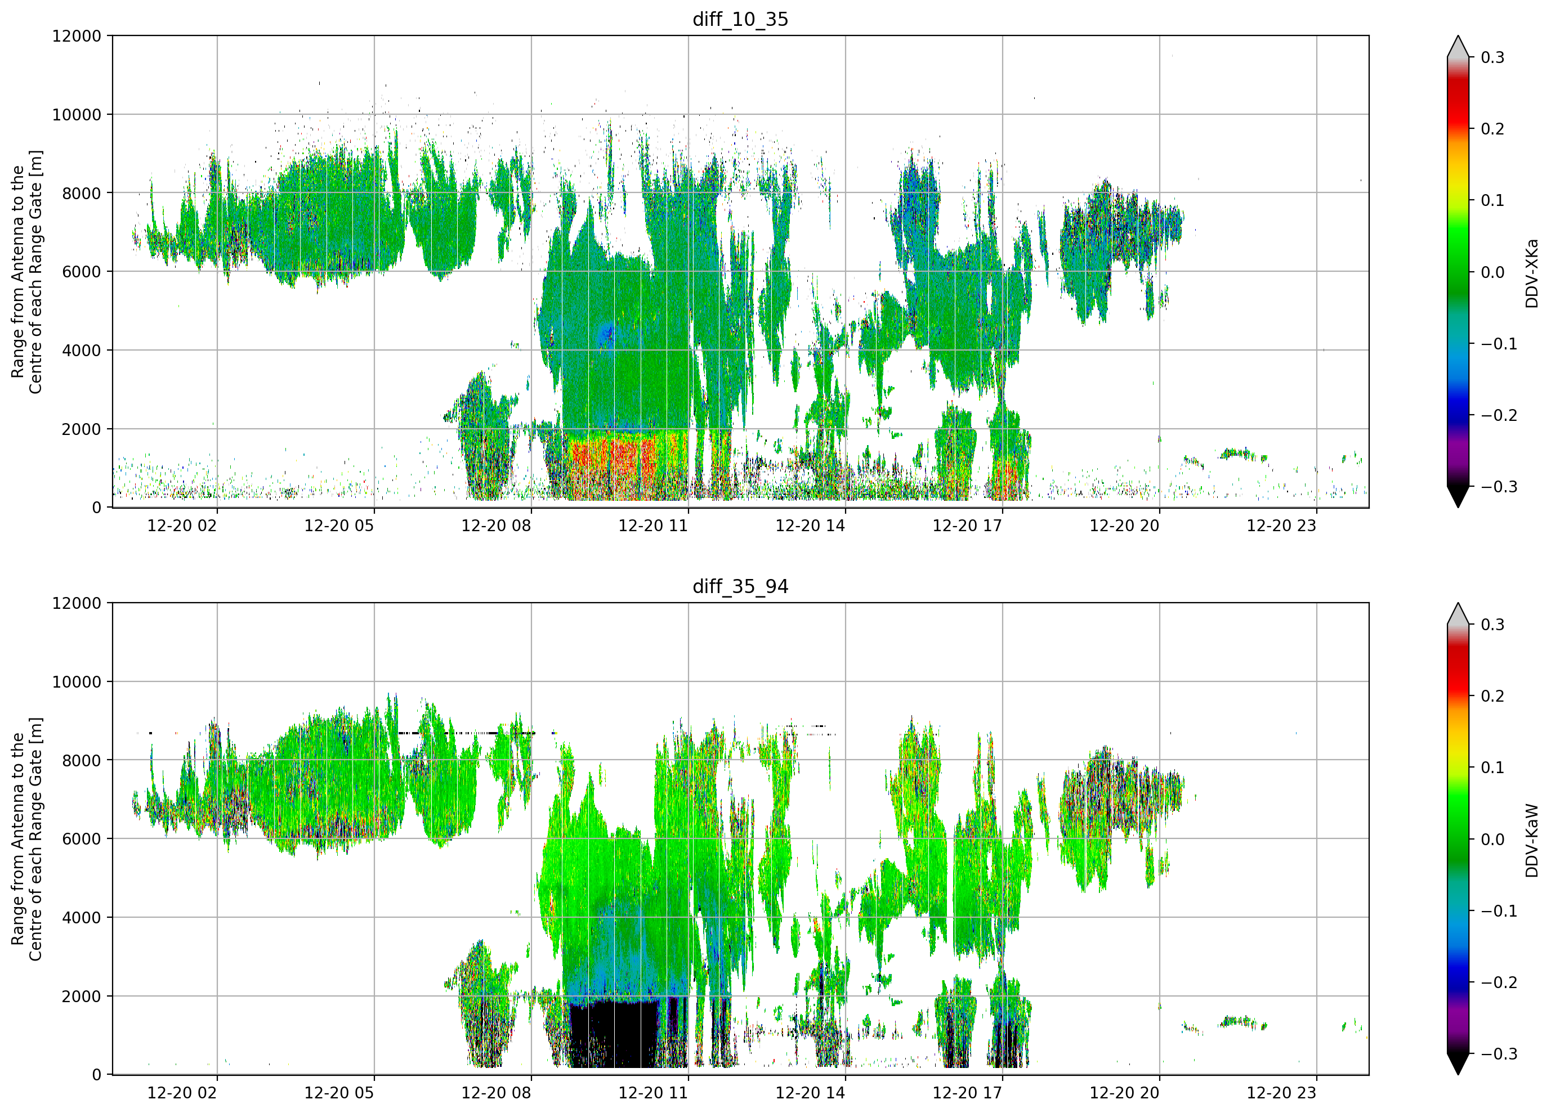This screenshot has width=1551, height=1113.
Task: Click the 0.3 tick on bottom colorbar
Action: pyautogui.click(x=1493, y=625)
